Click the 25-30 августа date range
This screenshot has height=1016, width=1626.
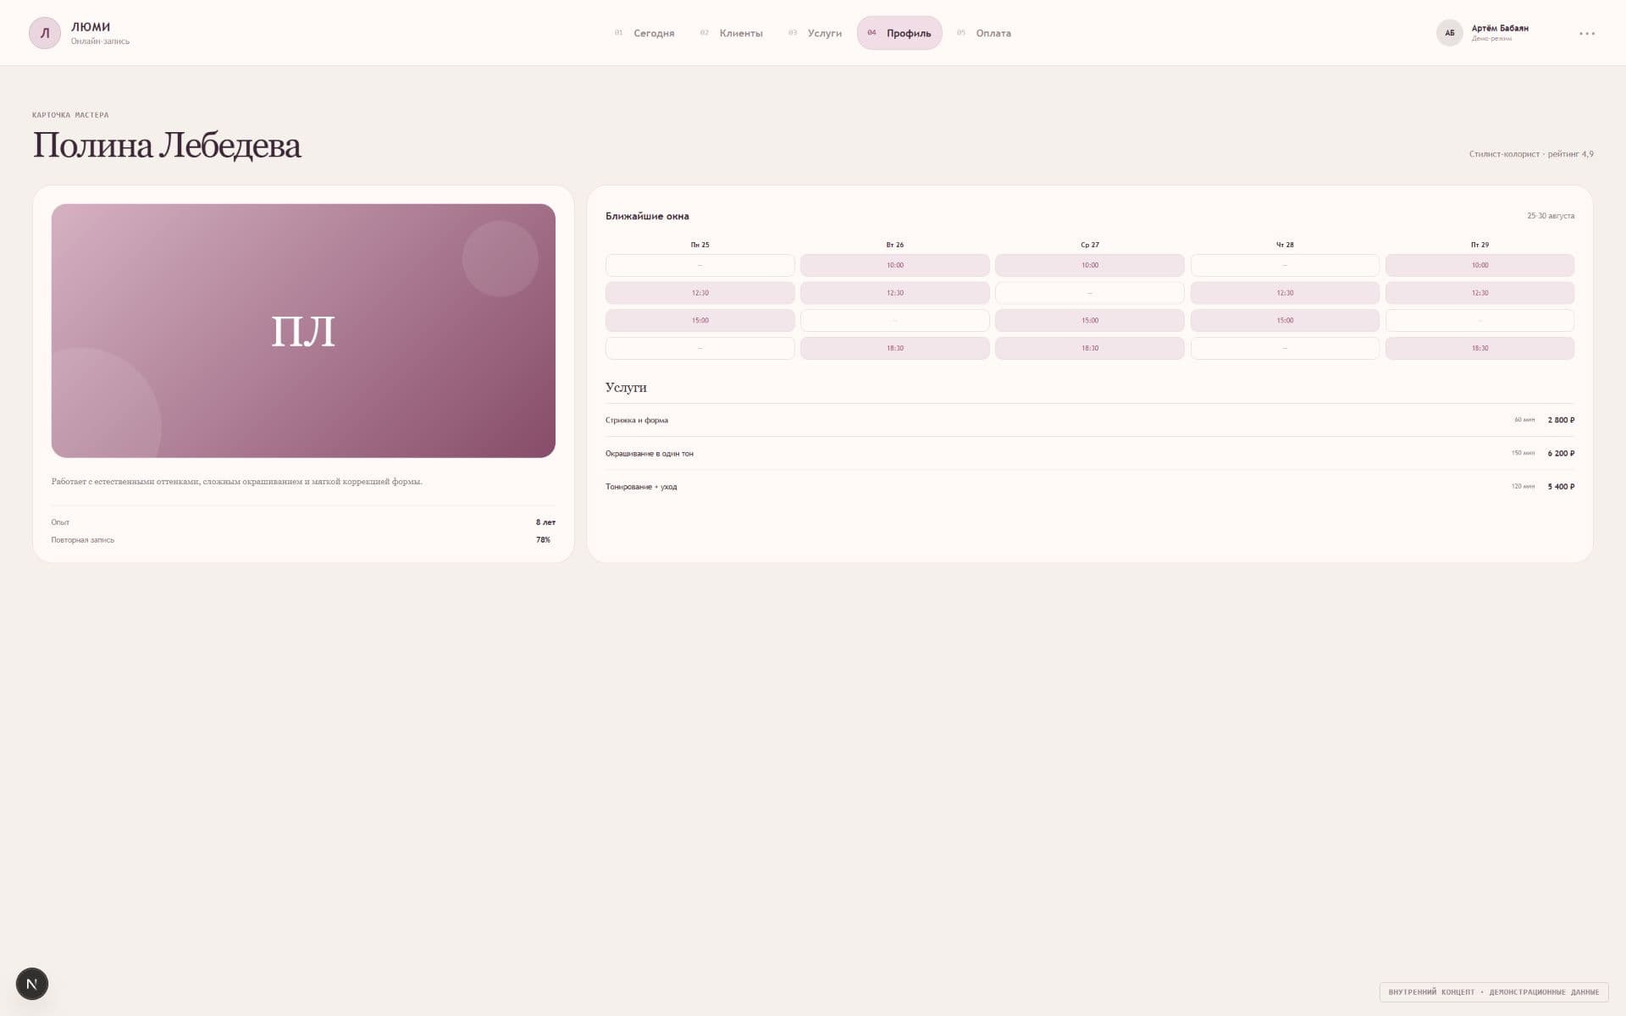pos(1551,216)
